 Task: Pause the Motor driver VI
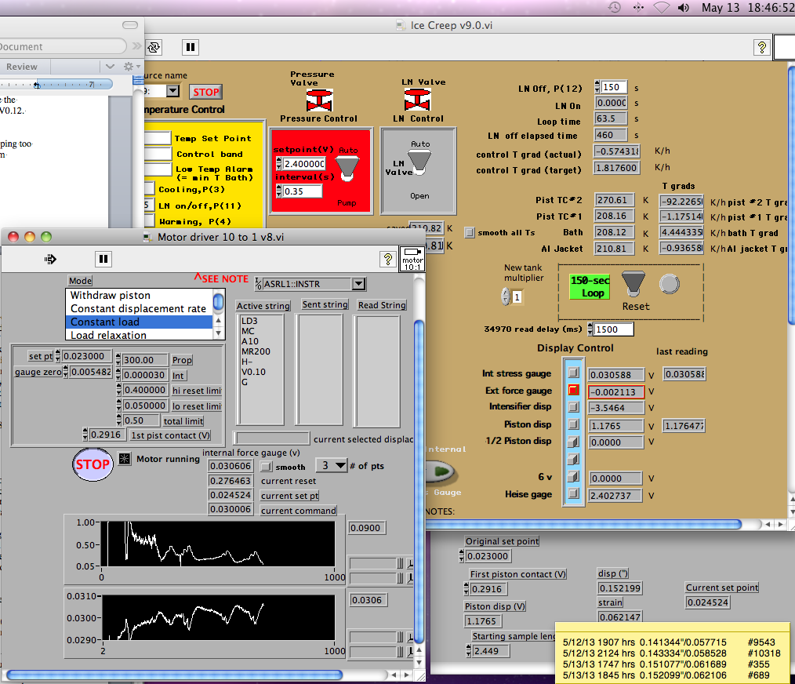(103, 259)
